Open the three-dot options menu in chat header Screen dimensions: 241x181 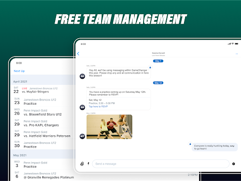pos(237,54)
